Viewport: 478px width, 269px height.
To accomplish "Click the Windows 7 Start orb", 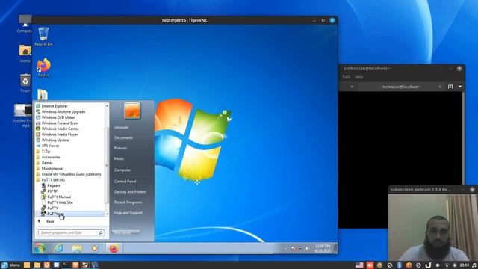I will pos(40,248).
